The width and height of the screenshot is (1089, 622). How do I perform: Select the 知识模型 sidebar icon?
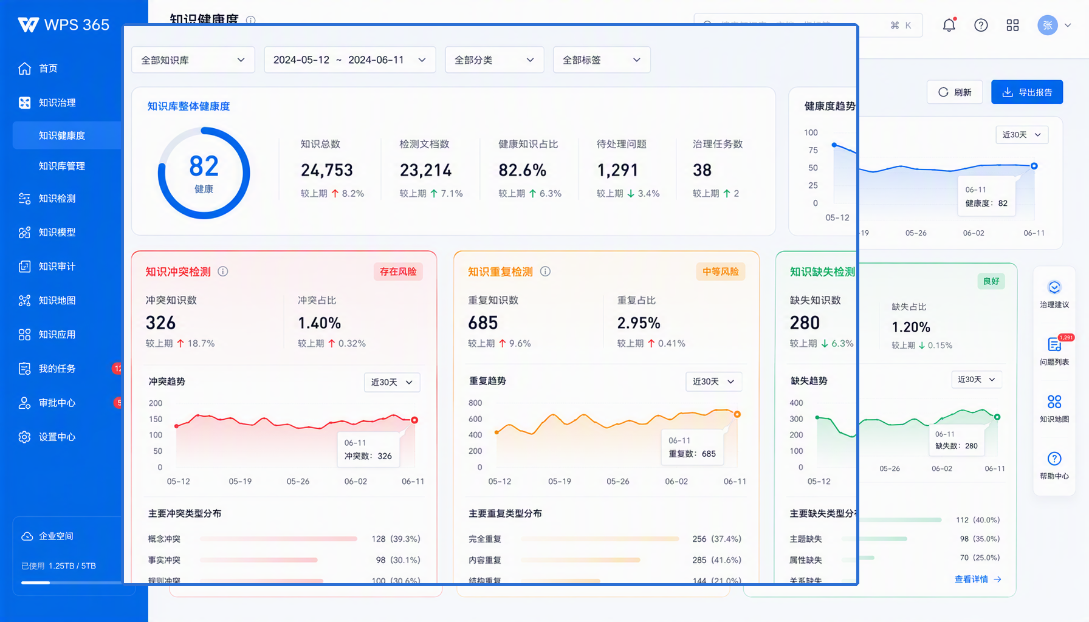(x=24, y=233)
